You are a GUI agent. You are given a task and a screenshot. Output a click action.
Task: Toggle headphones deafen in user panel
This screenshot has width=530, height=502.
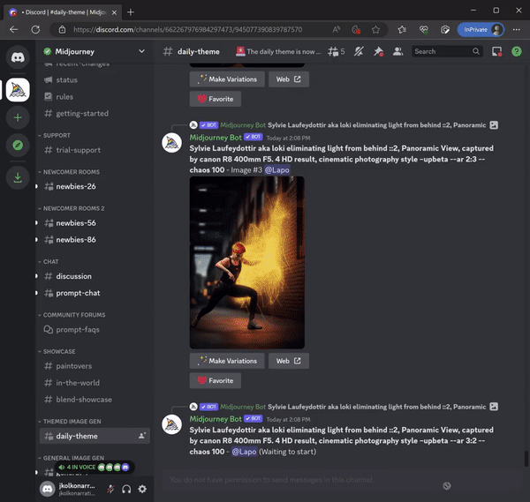pyautogui.click(x=126, y=489)
